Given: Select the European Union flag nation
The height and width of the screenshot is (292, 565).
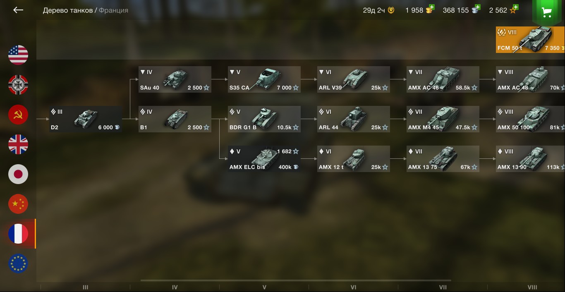Looking at the screenshot, I should pos(18,263).
